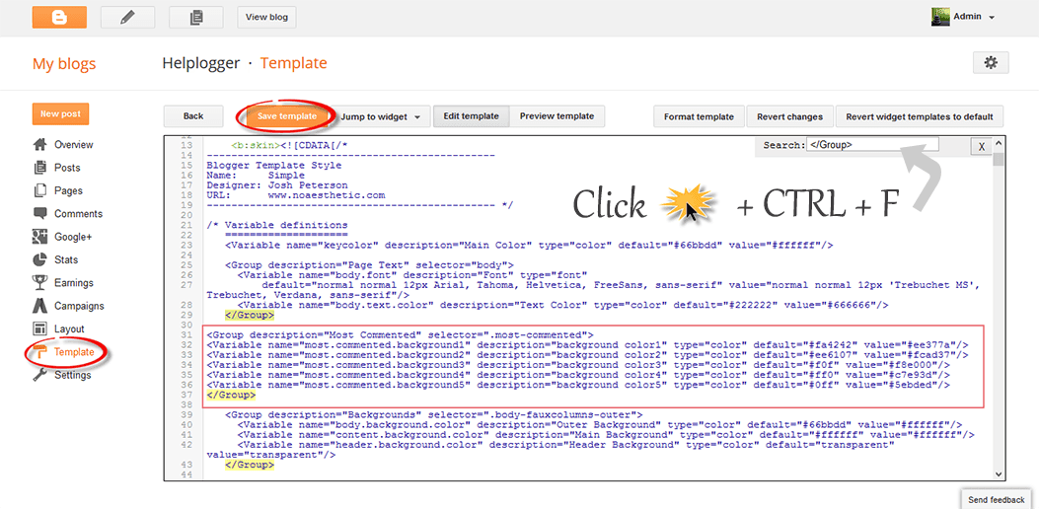
Task: Click the Campaigns AdWords icon
Action: click(x=40, y=306)
